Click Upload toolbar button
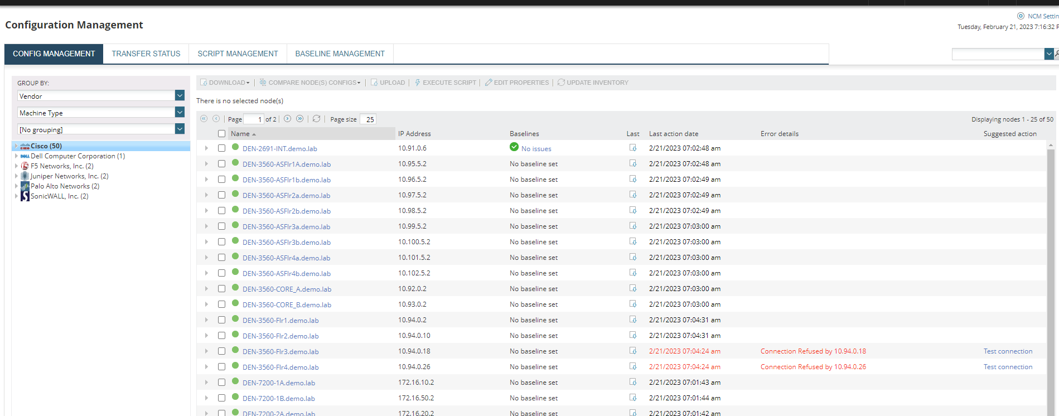This screenshot has height=416, width=1059. point(388,83)
